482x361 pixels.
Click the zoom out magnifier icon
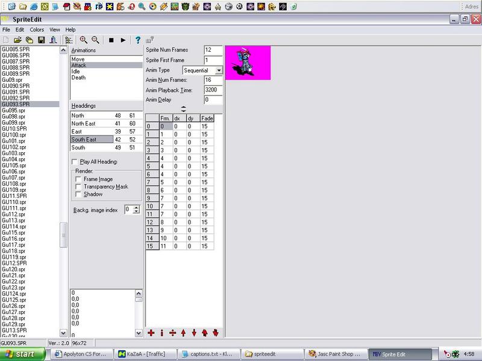(95, 40)
